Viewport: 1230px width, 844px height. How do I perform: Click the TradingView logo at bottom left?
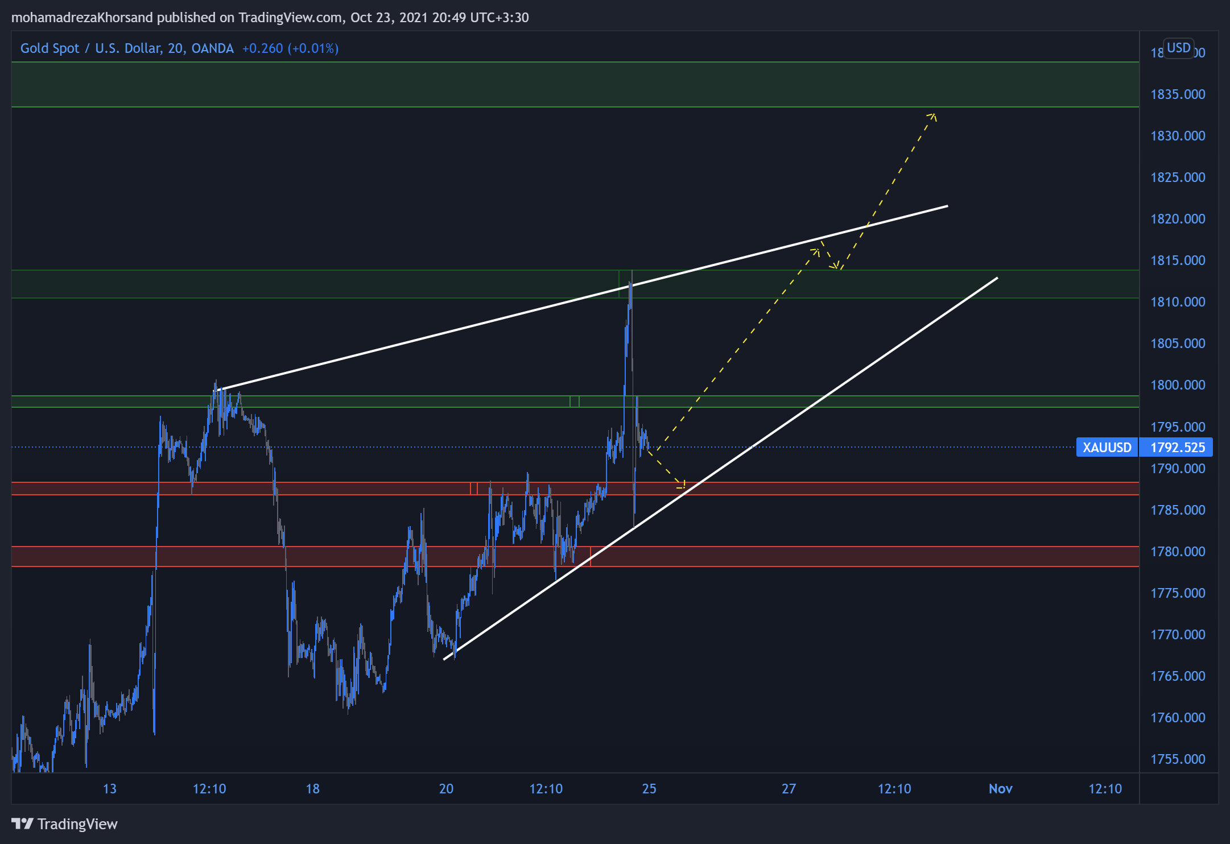click(x=64, y=824)
